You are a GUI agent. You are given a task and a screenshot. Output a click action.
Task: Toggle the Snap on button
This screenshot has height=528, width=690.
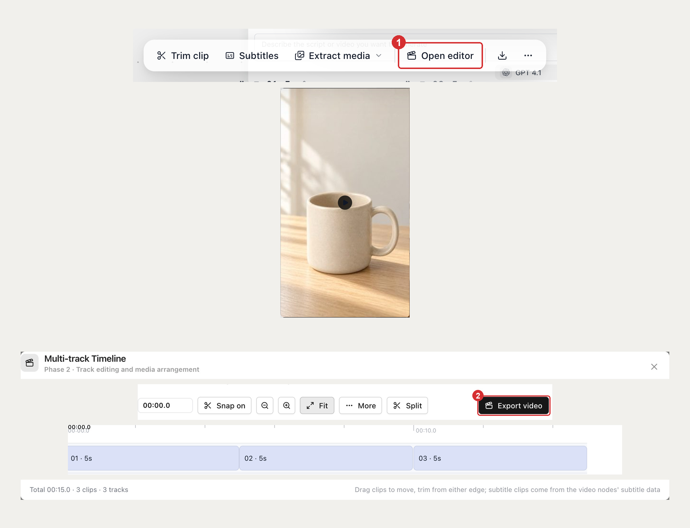225,405
